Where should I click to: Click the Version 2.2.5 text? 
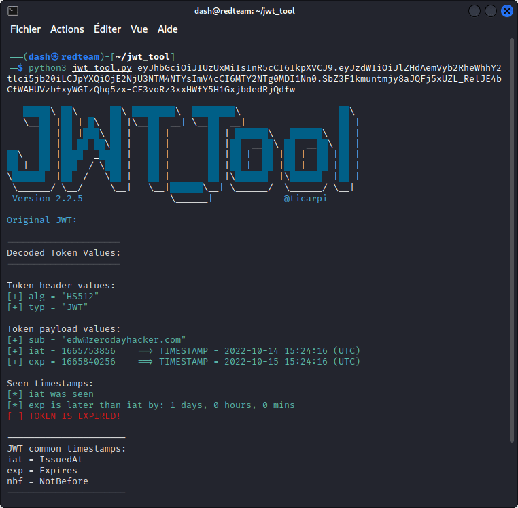click(x=47, y=199)
